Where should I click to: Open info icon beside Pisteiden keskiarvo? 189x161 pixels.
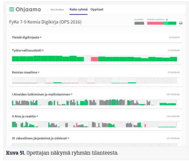click(167, 20)
